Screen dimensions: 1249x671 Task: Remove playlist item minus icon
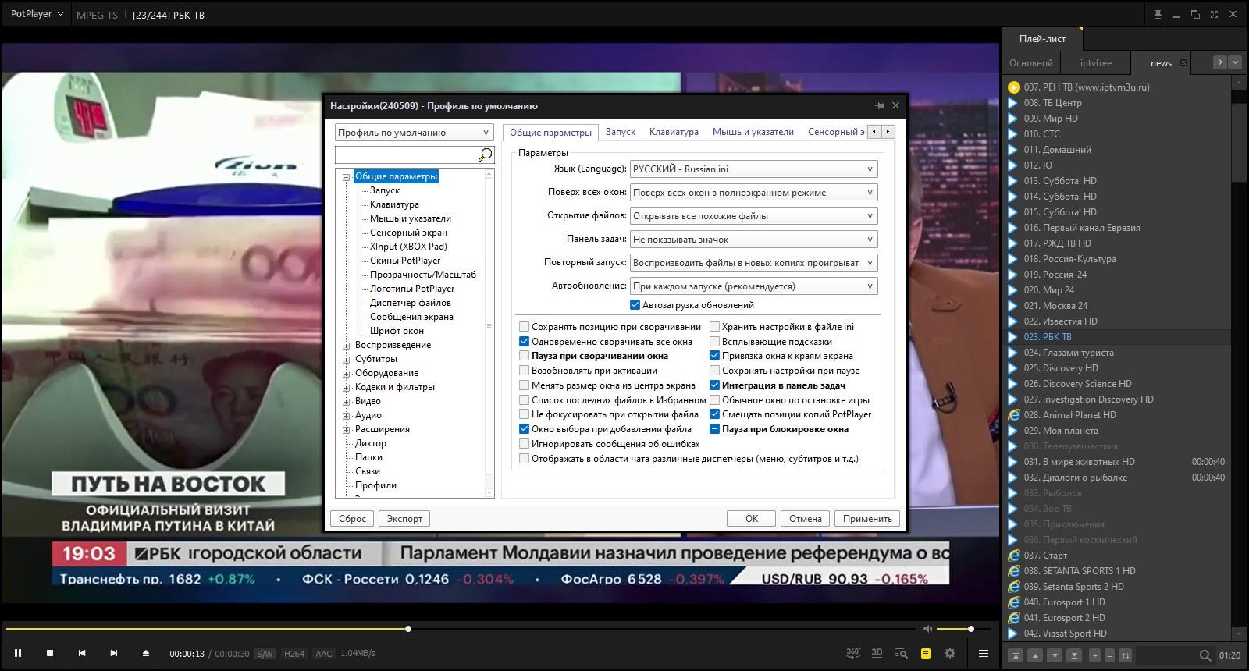tap(1109, 655)
